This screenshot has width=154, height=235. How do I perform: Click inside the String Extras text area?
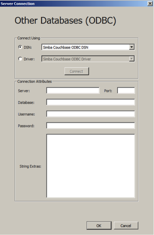[x=91, y=166]
